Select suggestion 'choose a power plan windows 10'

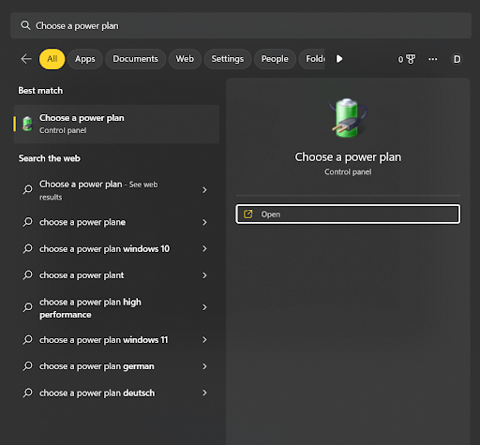tap(116, 248)
